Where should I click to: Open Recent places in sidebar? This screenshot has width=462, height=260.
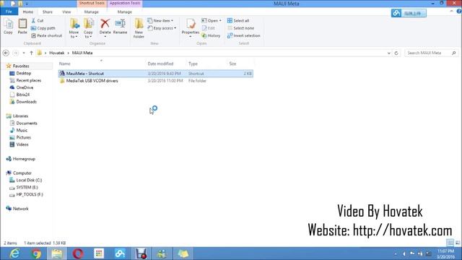click(x=29, y=80)
